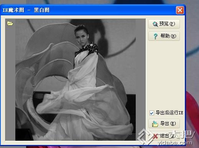Open help with the 帮助(H) button
This screenshot has width=199, height=148.
(x=164, y=36)
